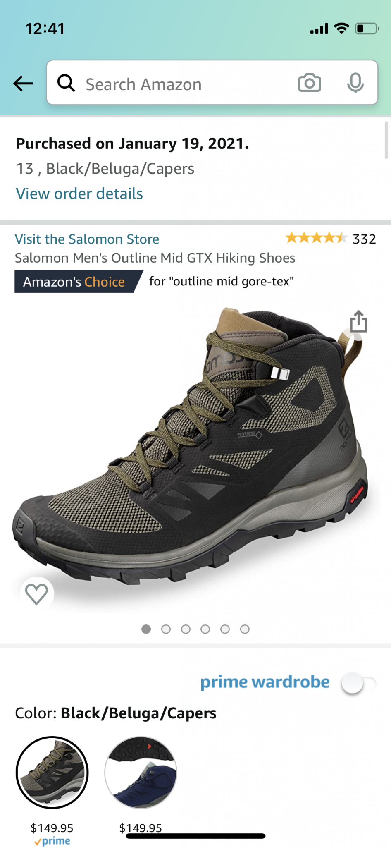
Task: Visit the Salomon Store link
Action: point(87,239)
